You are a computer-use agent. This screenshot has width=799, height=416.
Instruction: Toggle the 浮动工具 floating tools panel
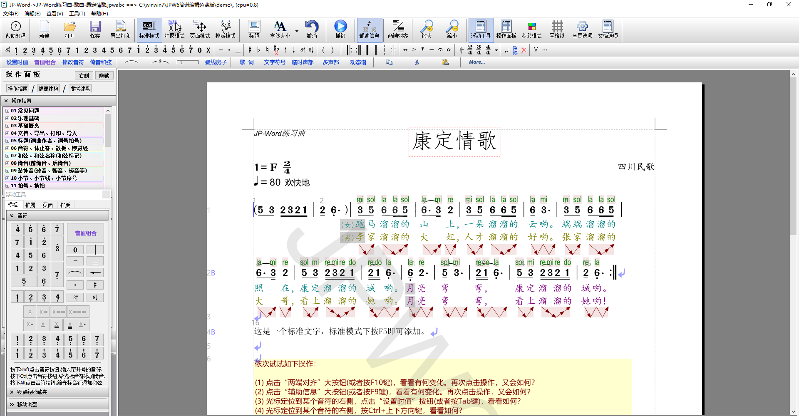click(481, 30)
